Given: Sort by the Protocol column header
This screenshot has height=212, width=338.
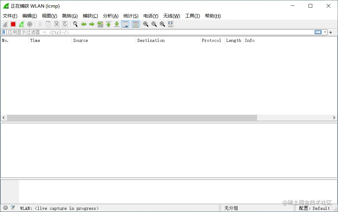Looking at the screenshot, I should 212,40.
